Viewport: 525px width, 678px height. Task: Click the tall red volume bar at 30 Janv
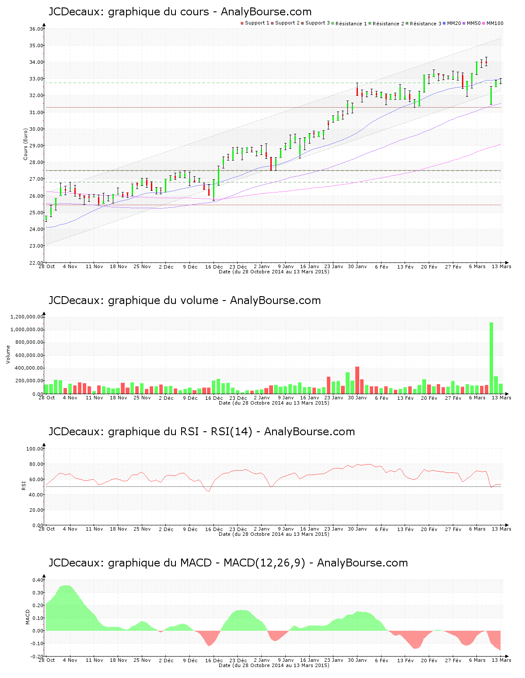pos(357,380)
